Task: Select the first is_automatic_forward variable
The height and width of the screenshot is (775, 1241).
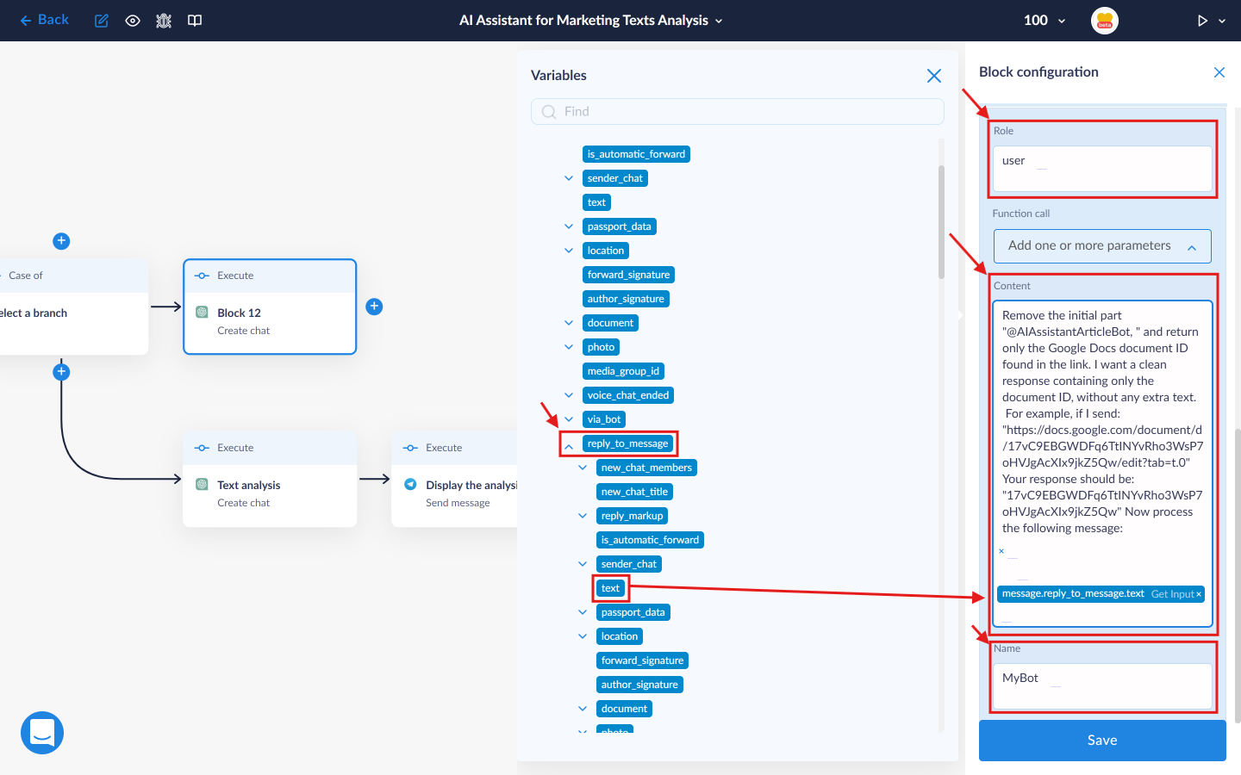Action: [x=637, y=154]
